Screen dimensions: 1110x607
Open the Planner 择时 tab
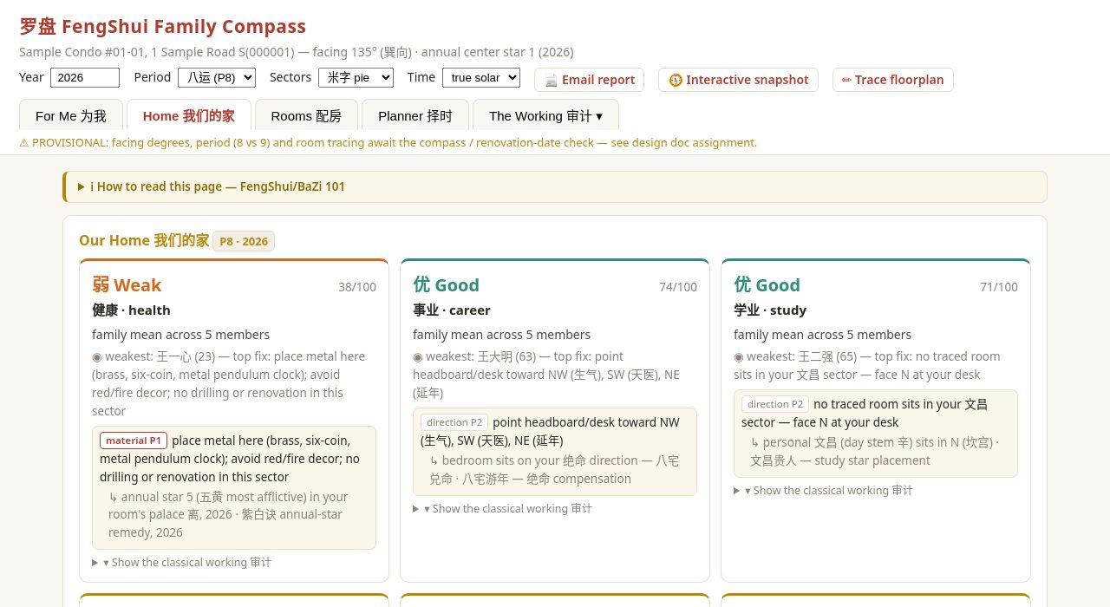pyautogui.click(x=415, y=115)
